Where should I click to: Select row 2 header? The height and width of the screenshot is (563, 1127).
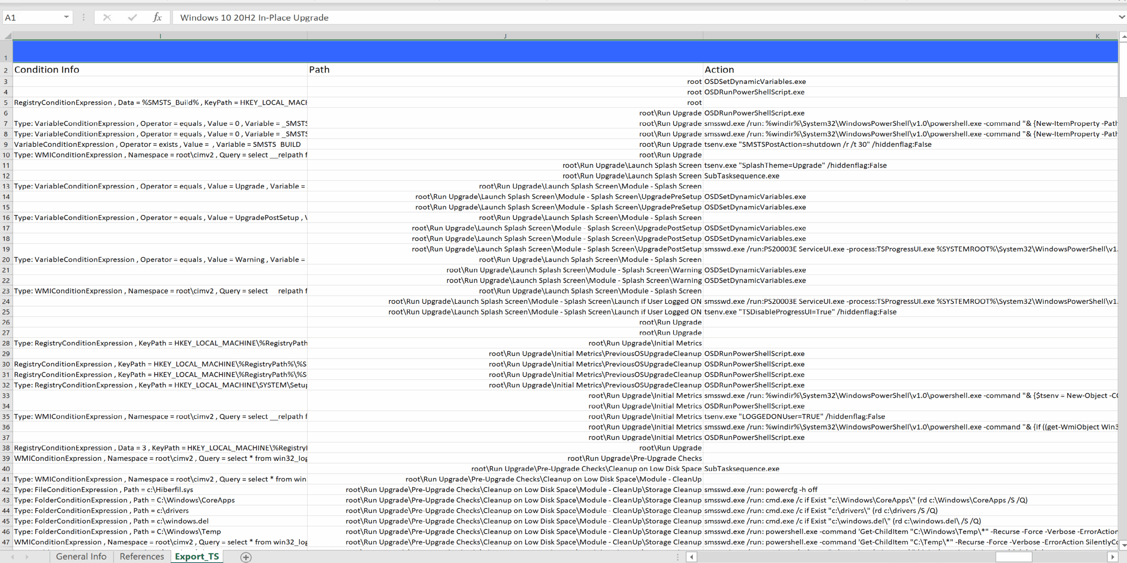[6, 70]
